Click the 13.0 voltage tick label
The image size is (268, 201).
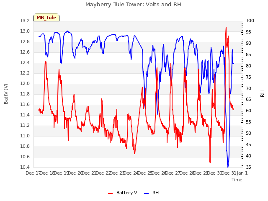tap(25, 31)
